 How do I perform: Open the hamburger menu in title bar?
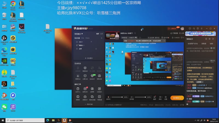coord(201,28)
